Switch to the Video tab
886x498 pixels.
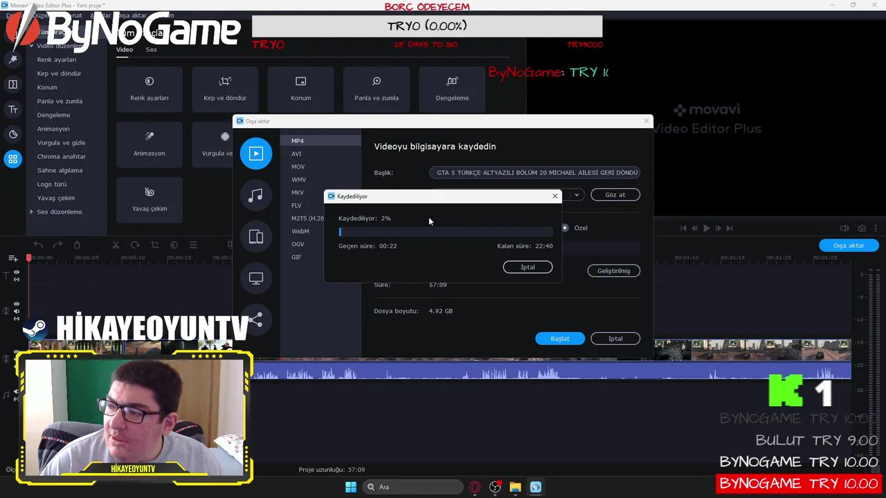(125, 50)
